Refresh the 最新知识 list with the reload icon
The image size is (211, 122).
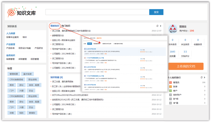157,26
